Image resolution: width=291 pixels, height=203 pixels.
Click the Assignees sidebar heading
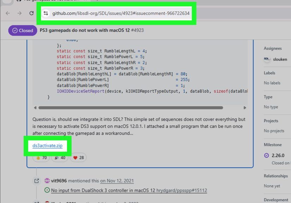tap(273, 48)
